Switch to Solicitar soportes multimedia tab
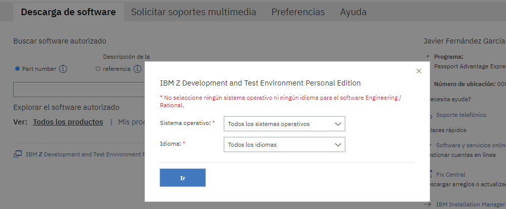 coord(193,12)
